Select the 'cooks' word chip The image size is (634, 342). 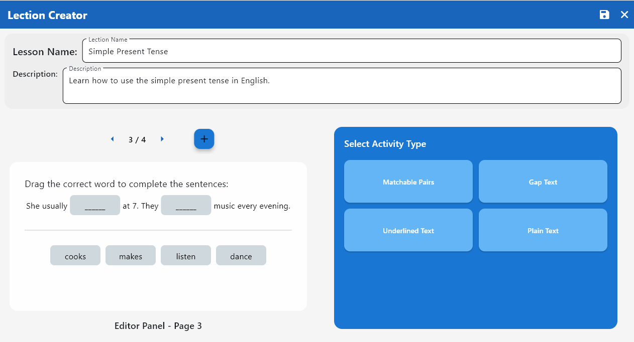coord(75,255)
